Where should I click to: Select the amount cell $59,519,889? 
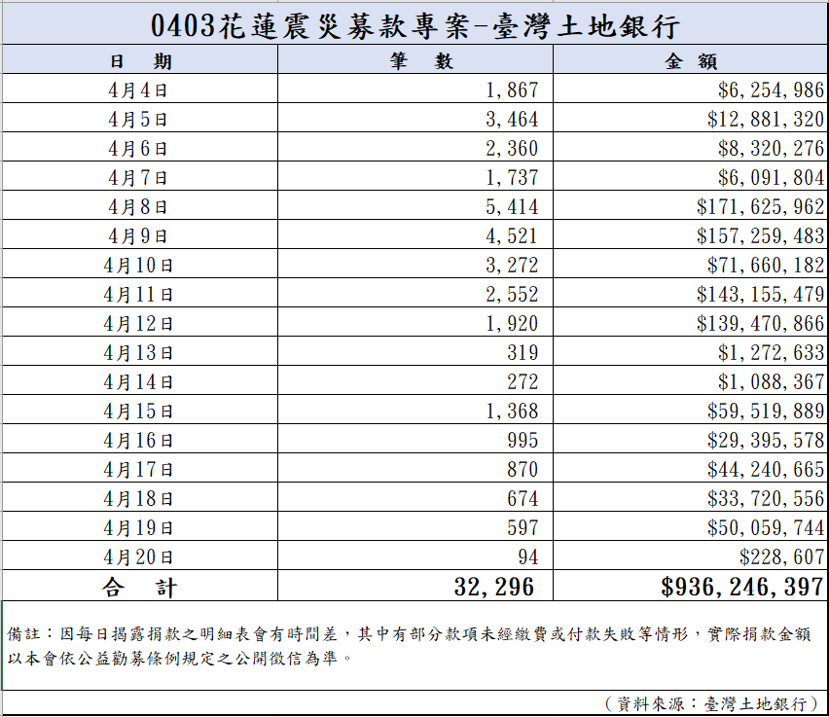pyautogui.click(x=690, y=410)
